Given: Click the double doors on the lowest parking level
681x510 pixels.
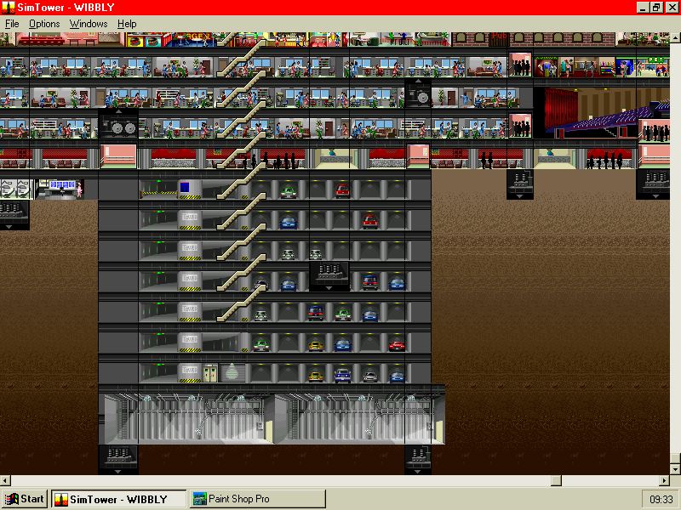Looking at the screenshot, I should click(x=210, y=373).
